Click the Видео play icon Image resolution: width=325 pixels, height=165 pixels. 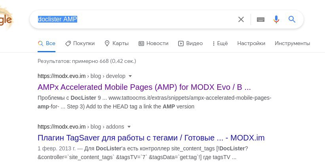click(x=181, y=44)
